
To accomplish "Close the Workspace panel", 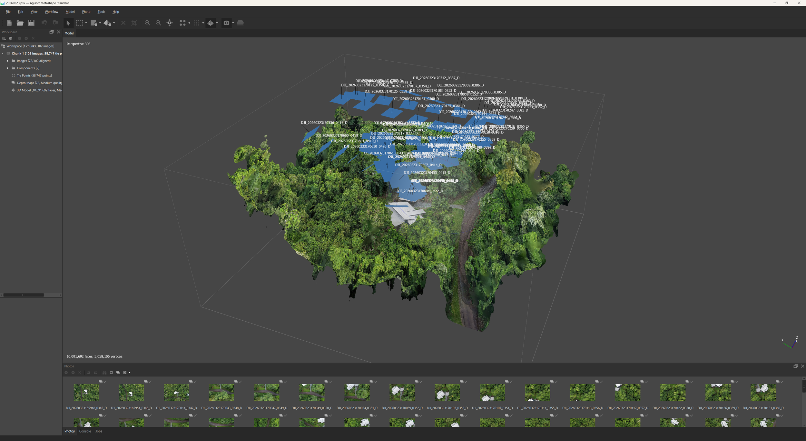I will (x=58, y=32).
